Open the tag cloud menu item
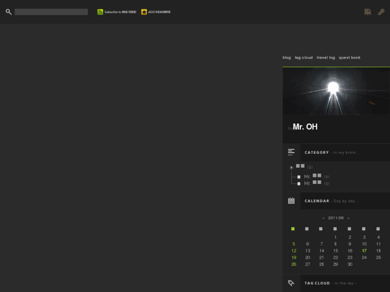The height and width of the screenshot is (292, 390). pos(304,58)
